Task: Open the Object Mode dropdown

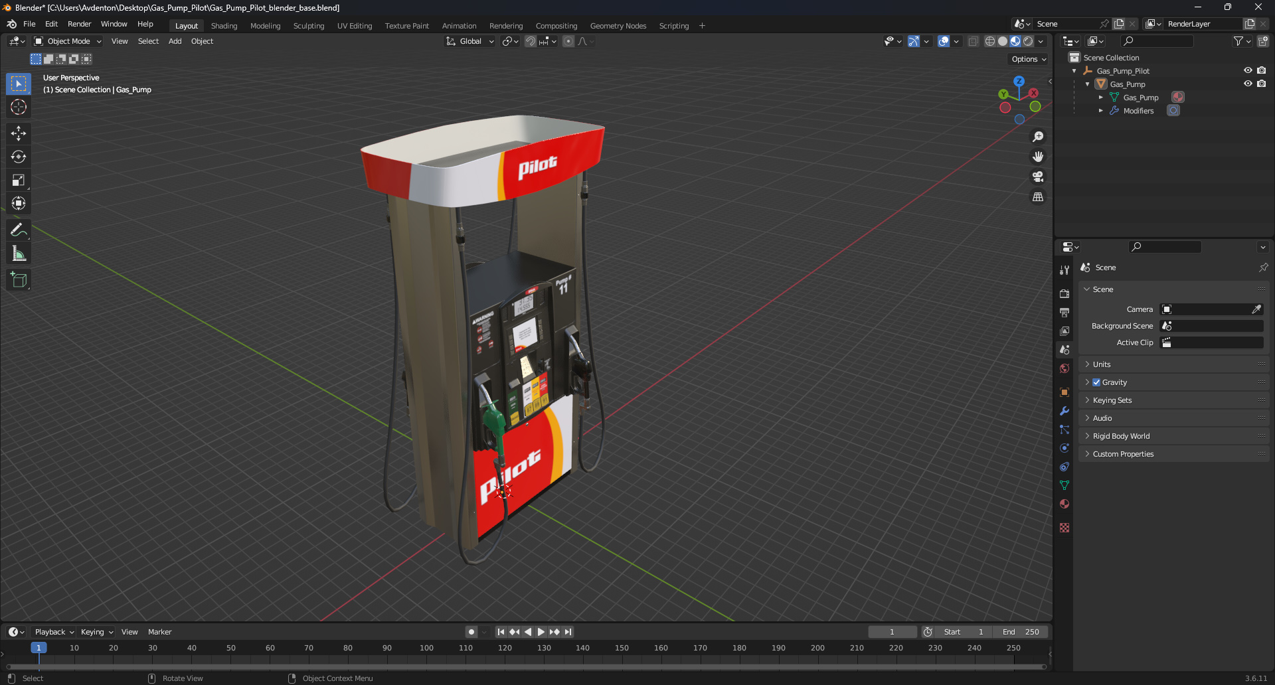Action: click(x=68, y=41)
